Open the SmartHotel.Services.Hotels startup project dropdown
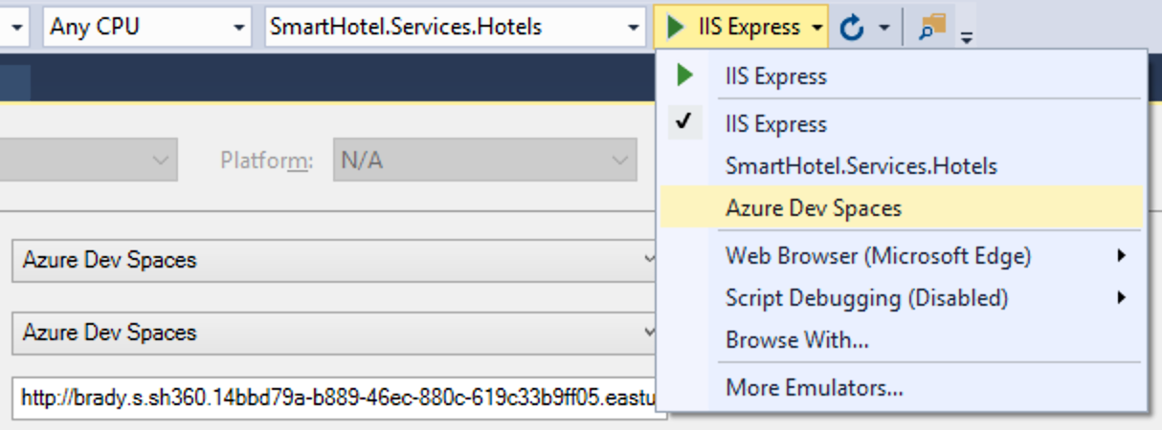Image resolution: width=1162 pixels, height=430 pixels. coord(455,27)
